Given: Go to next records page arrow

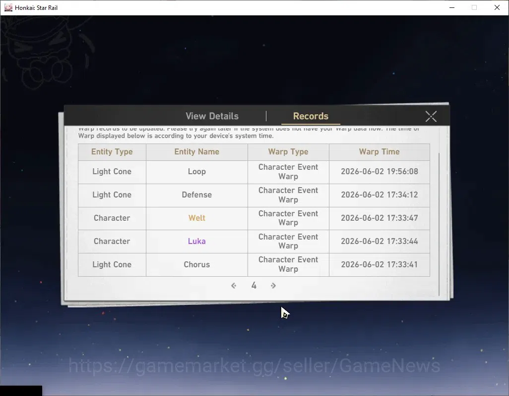Looking at the screenshot, I should point(273,286).
